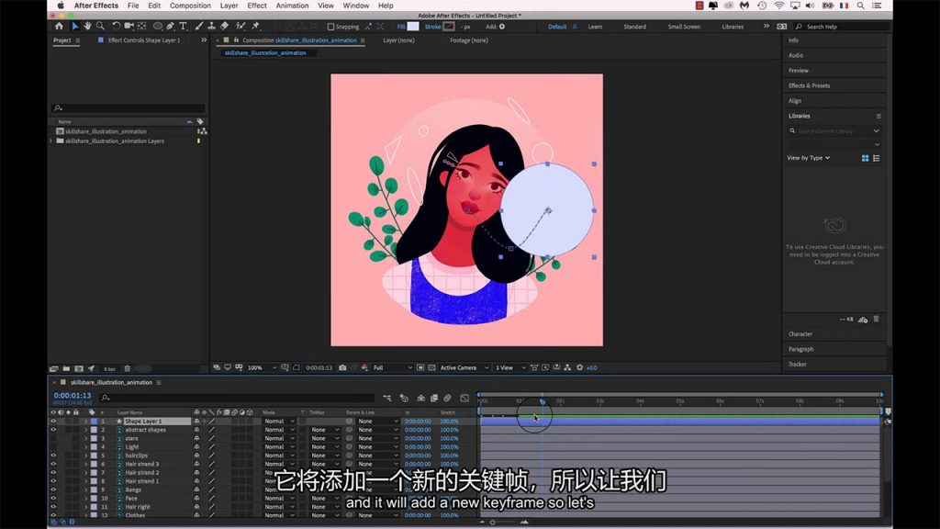Take a snapshot with the camera icon

click(342, 367)
